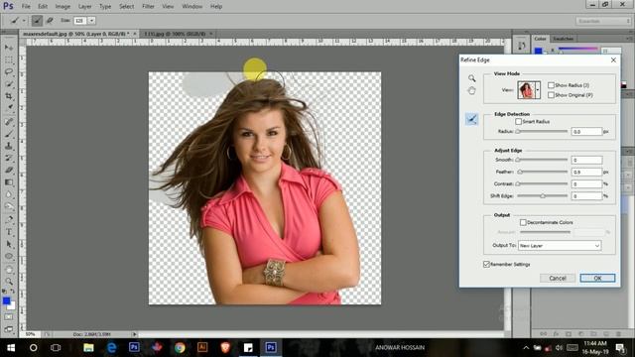The height and width of the screenshot is (357, 635).
Task: Launch Chrome from the taskbar
Action: [180, 347]
